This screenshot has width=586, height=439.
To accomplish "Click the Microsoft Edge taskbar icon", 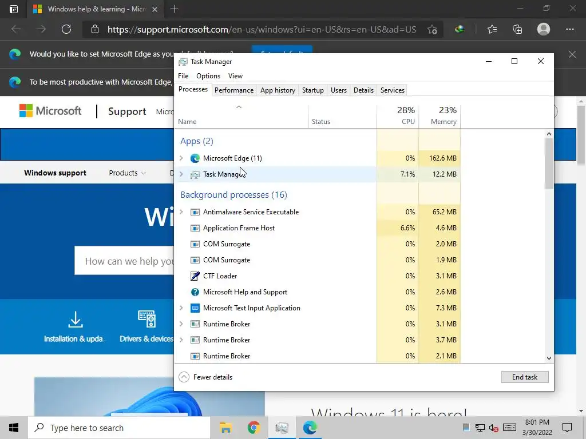I will 310,428.
